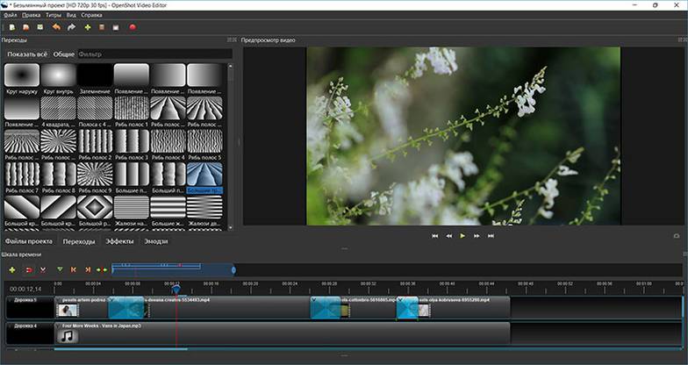
Task: Add a track with timeline green plus
Action: (x=12, y=270)
